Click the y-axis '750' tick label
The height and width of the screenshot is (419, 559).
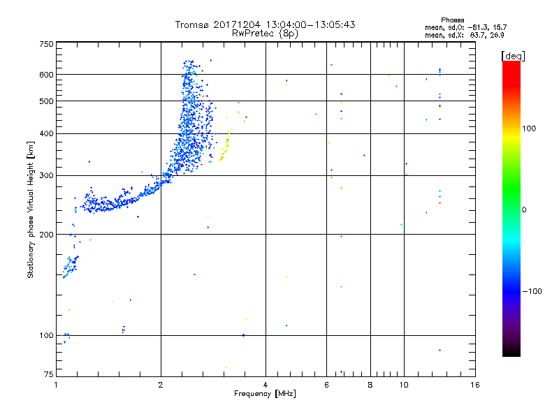(46, 44)
